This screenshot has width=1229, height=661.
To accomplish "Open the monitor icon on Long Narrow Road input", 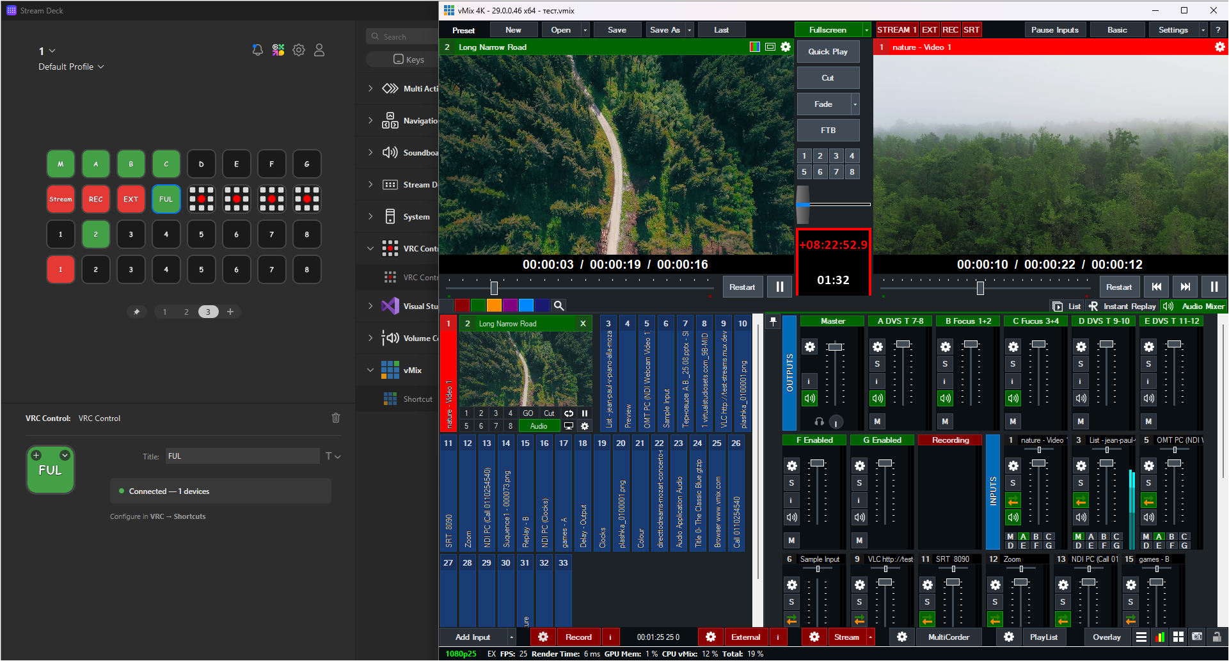I will [568, 426].
